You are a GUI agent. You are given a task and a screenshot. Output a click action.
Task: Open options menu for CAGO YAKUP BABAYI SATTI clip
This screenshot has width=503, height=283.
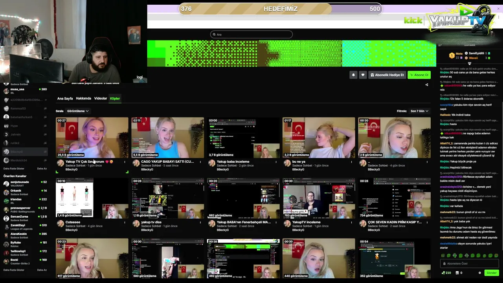[x=200, y=162]
